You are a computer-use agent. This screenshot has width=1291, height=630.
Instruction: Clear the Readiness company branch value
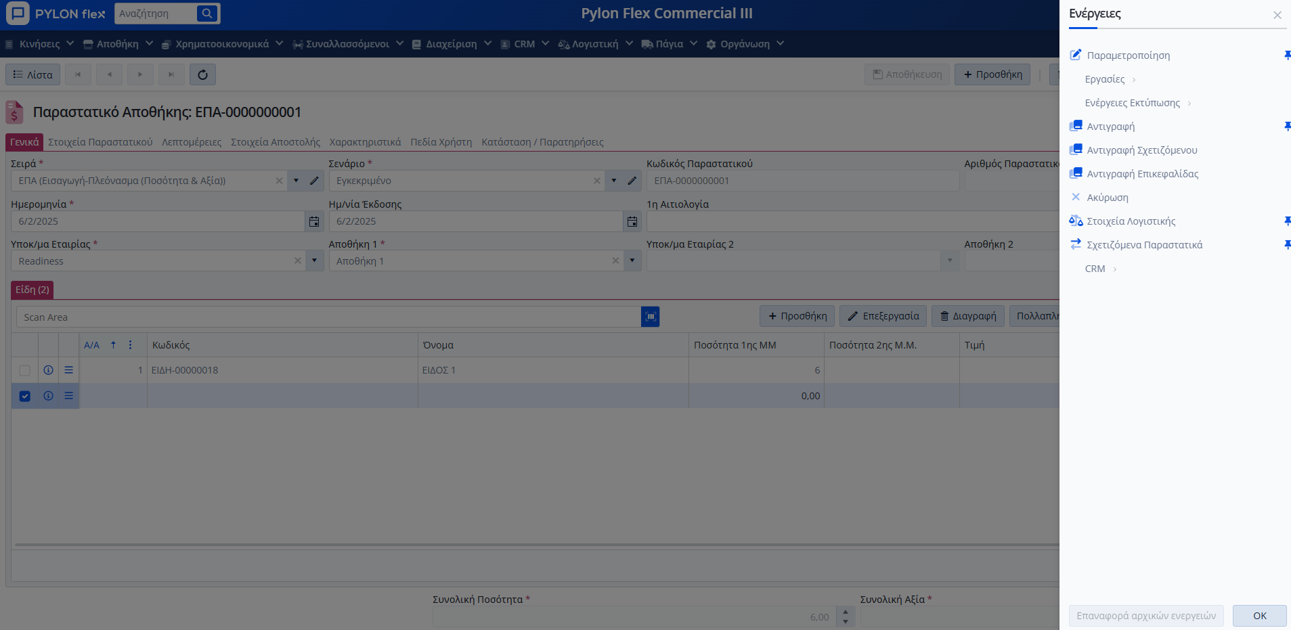coord(297,261)
